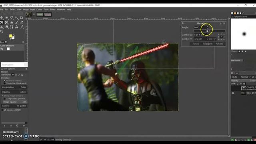256x144 pixels.
Task: Increase Angle value with up stepper
Action: coord(207,27)
